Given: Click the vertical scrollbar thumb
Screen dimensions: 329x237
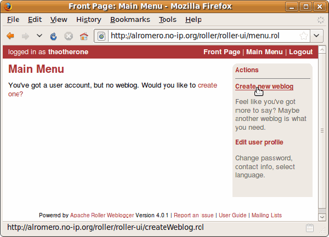Looking at the screenshot, I should (x=322, y=131).
